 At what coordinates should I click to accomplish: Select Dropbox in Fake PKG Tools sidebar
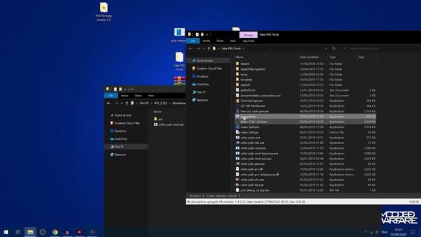point(202,76)
